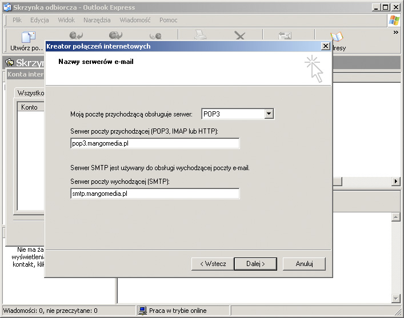Maximize the Outlook Express window
This screenshot has width=404, height=318.
pos(386,7)
